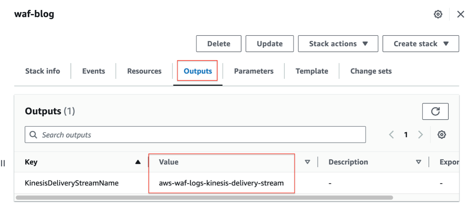Click the Delete button
The width and height of the screenshot is (476, 210).
[x=218, y=44]
